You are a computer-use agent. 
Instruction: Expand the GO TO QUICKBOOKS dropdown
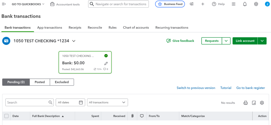(x=28, y=4)
